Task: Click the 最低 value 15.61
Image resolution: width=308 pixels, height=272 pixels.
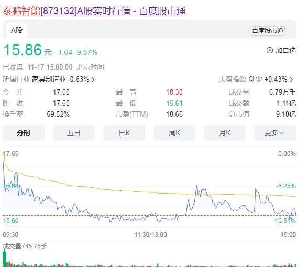Action: point(174,103)
